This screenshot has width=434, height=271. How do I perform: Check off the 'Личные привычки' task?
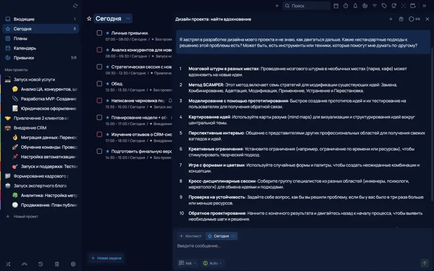click(99, 33)
